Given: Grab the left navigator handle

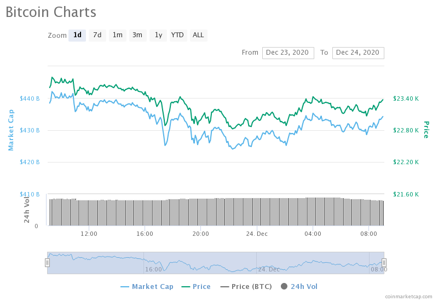Looking at the screenshot, I should coord(47,263).
